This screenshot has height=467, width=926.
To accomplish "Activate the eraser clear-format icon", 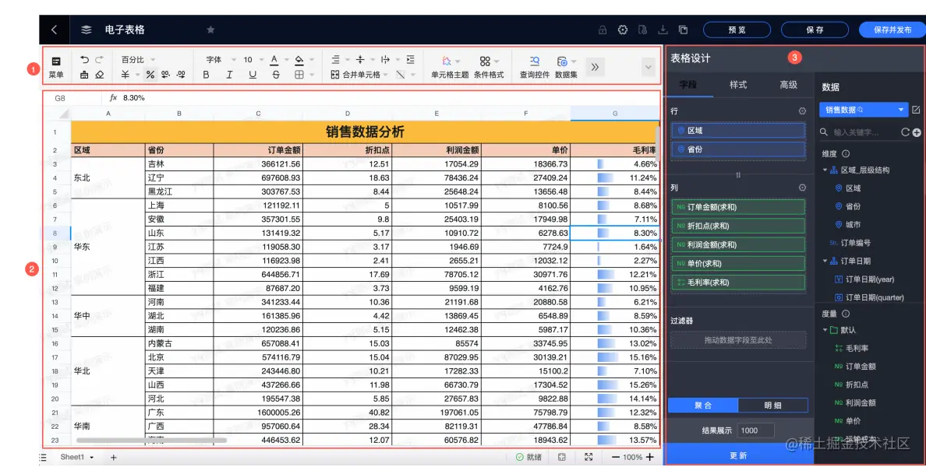I will (99, 75).
